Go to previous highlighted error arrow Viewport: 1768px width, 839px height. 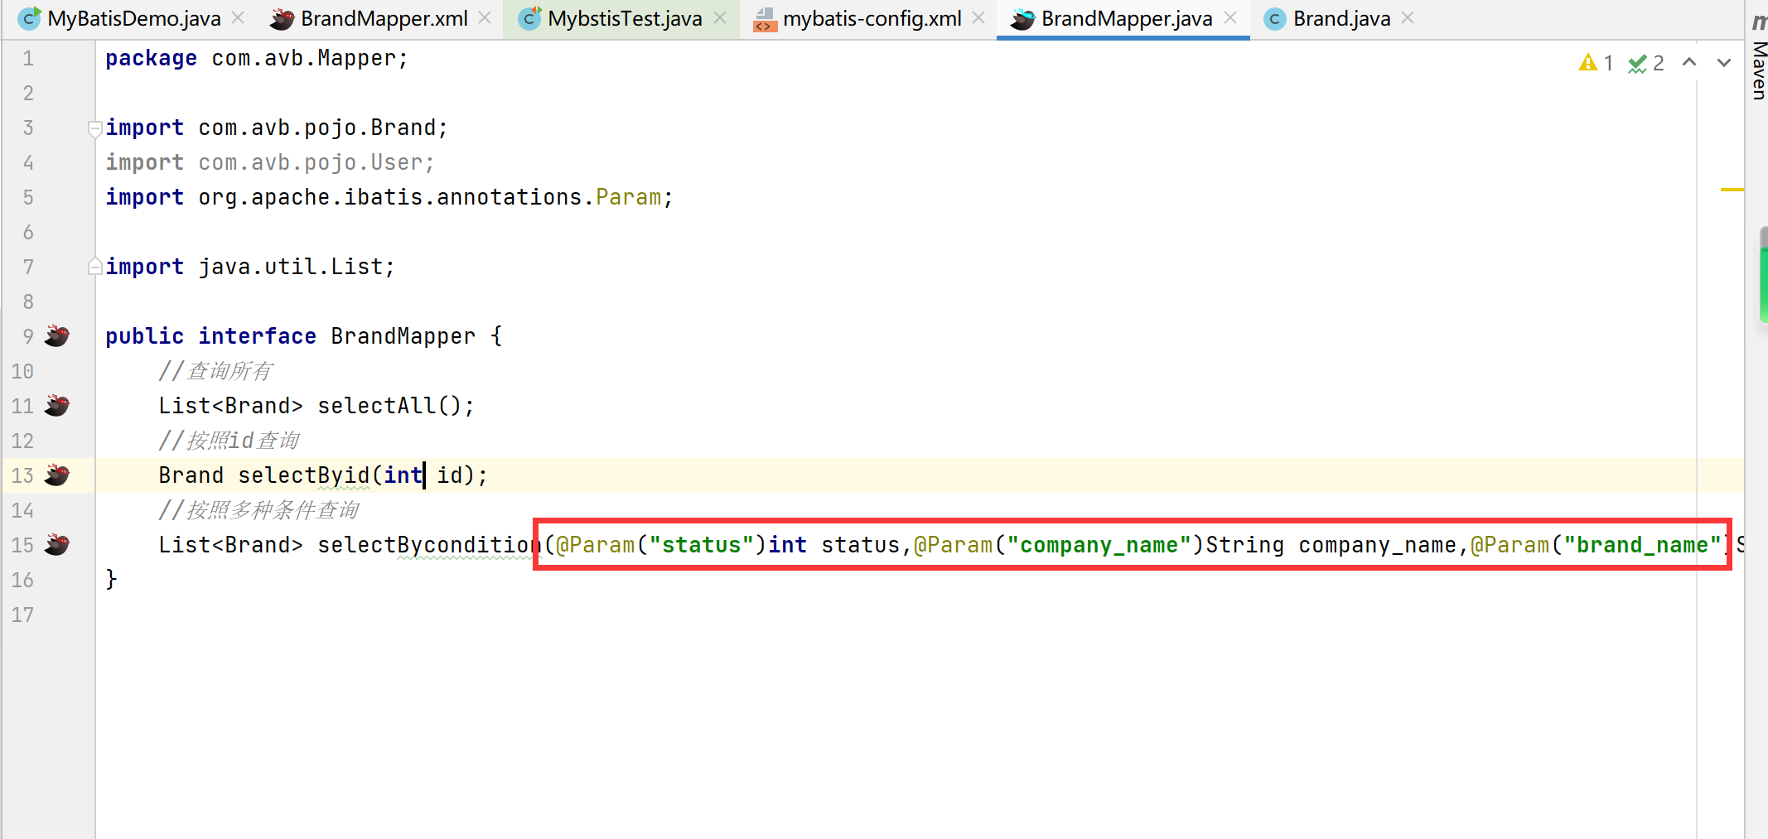point(1689,62)
